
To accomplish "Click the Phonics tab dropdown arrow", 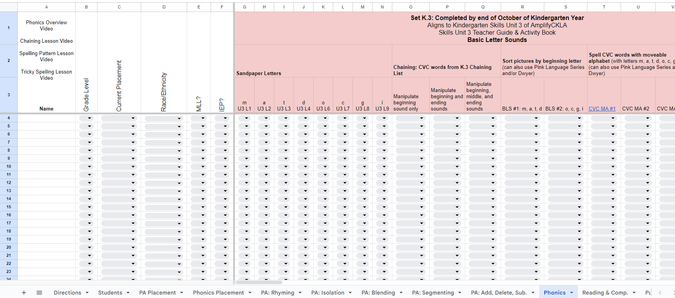I will coord(572,293).
